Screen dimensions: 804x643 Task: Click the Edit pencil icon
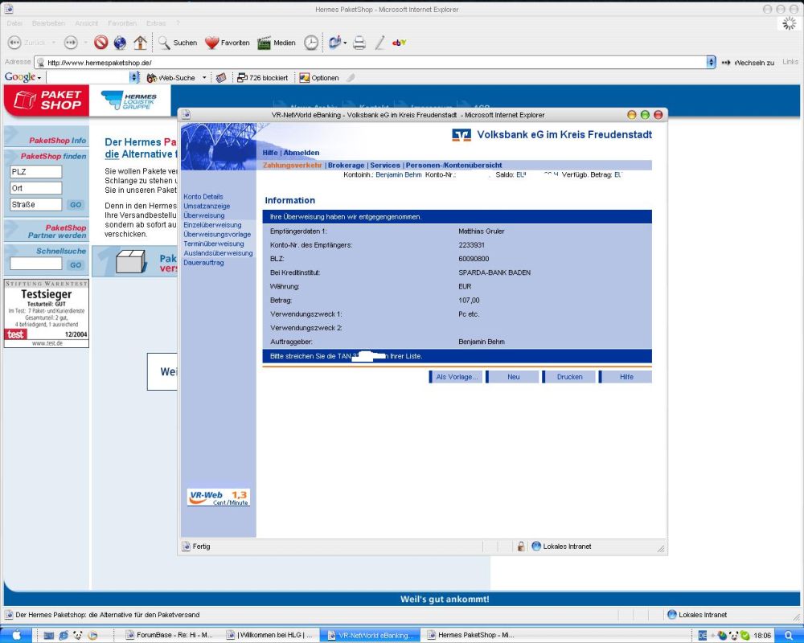tap(380, 43)
